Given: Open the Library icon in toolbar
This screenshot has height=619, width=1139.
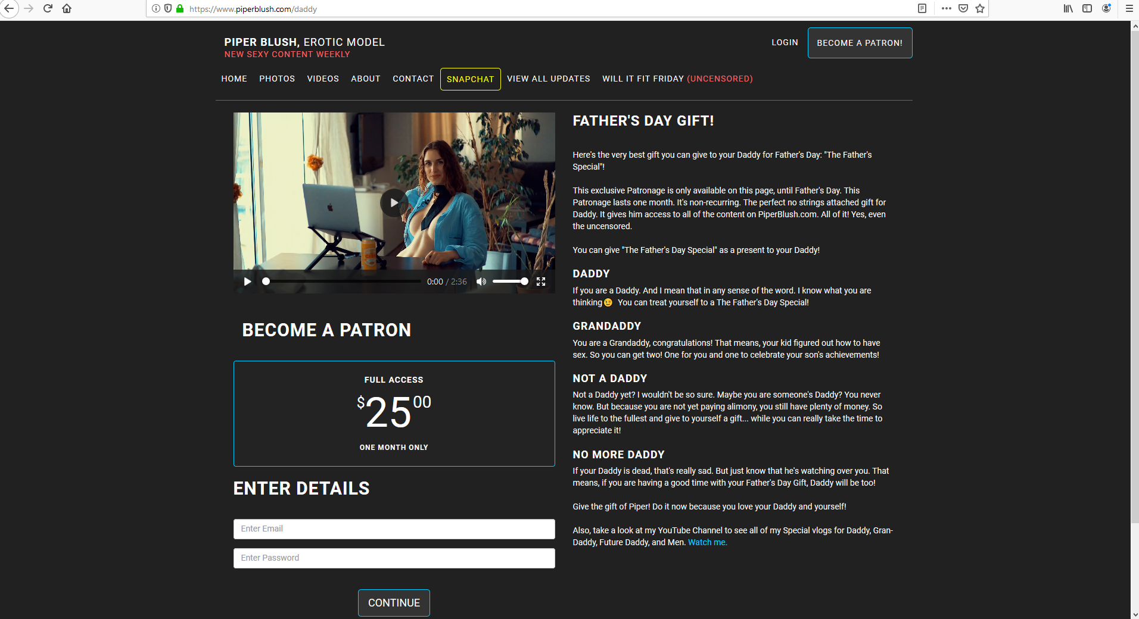Looking at the screenshot, I should tap(1069, 8).
